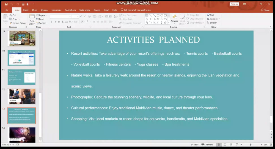This screenshot has height=149, width=275.
Task: Open the Review tab
Action: [x=97, y=10]
